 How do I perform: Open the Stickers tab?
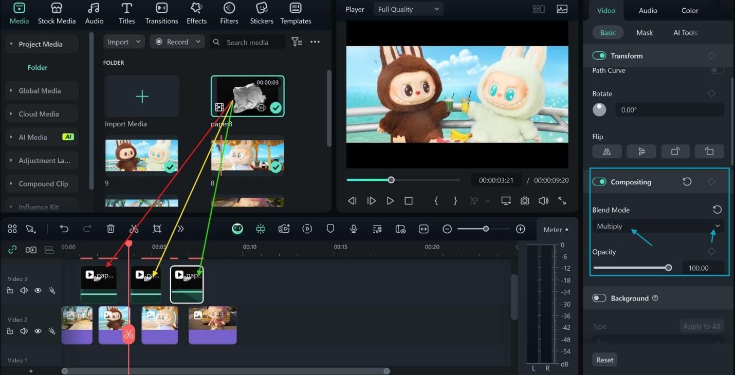click(262, 13)
